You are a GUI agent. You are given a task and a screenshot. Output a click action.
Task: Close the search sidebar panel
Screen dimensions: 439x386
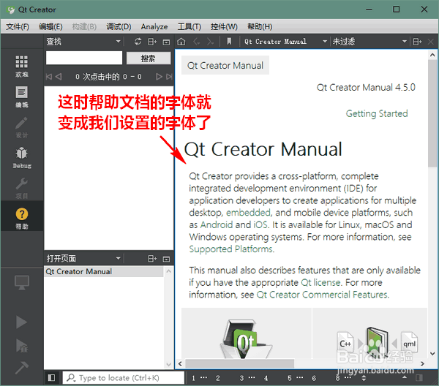(x=166, y=42)
